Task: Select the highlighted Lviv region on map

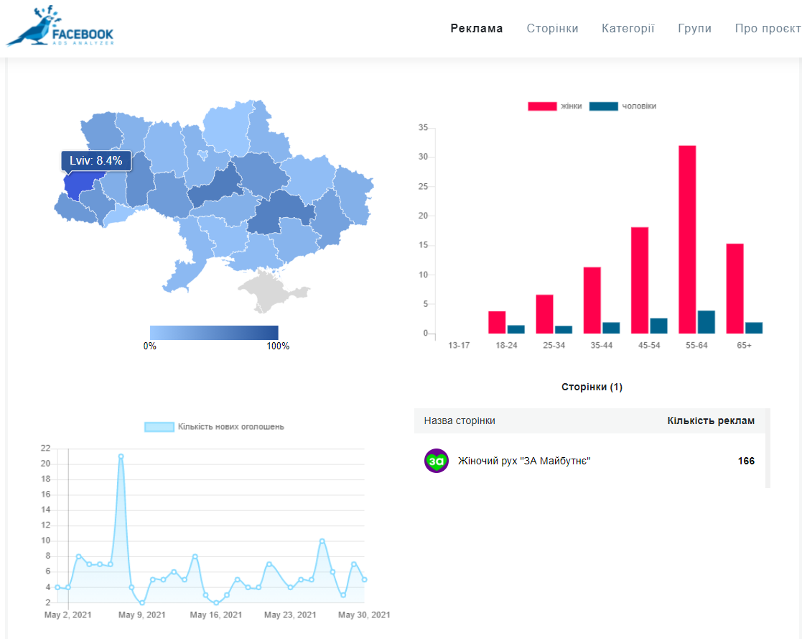Action: click(78, 185)
